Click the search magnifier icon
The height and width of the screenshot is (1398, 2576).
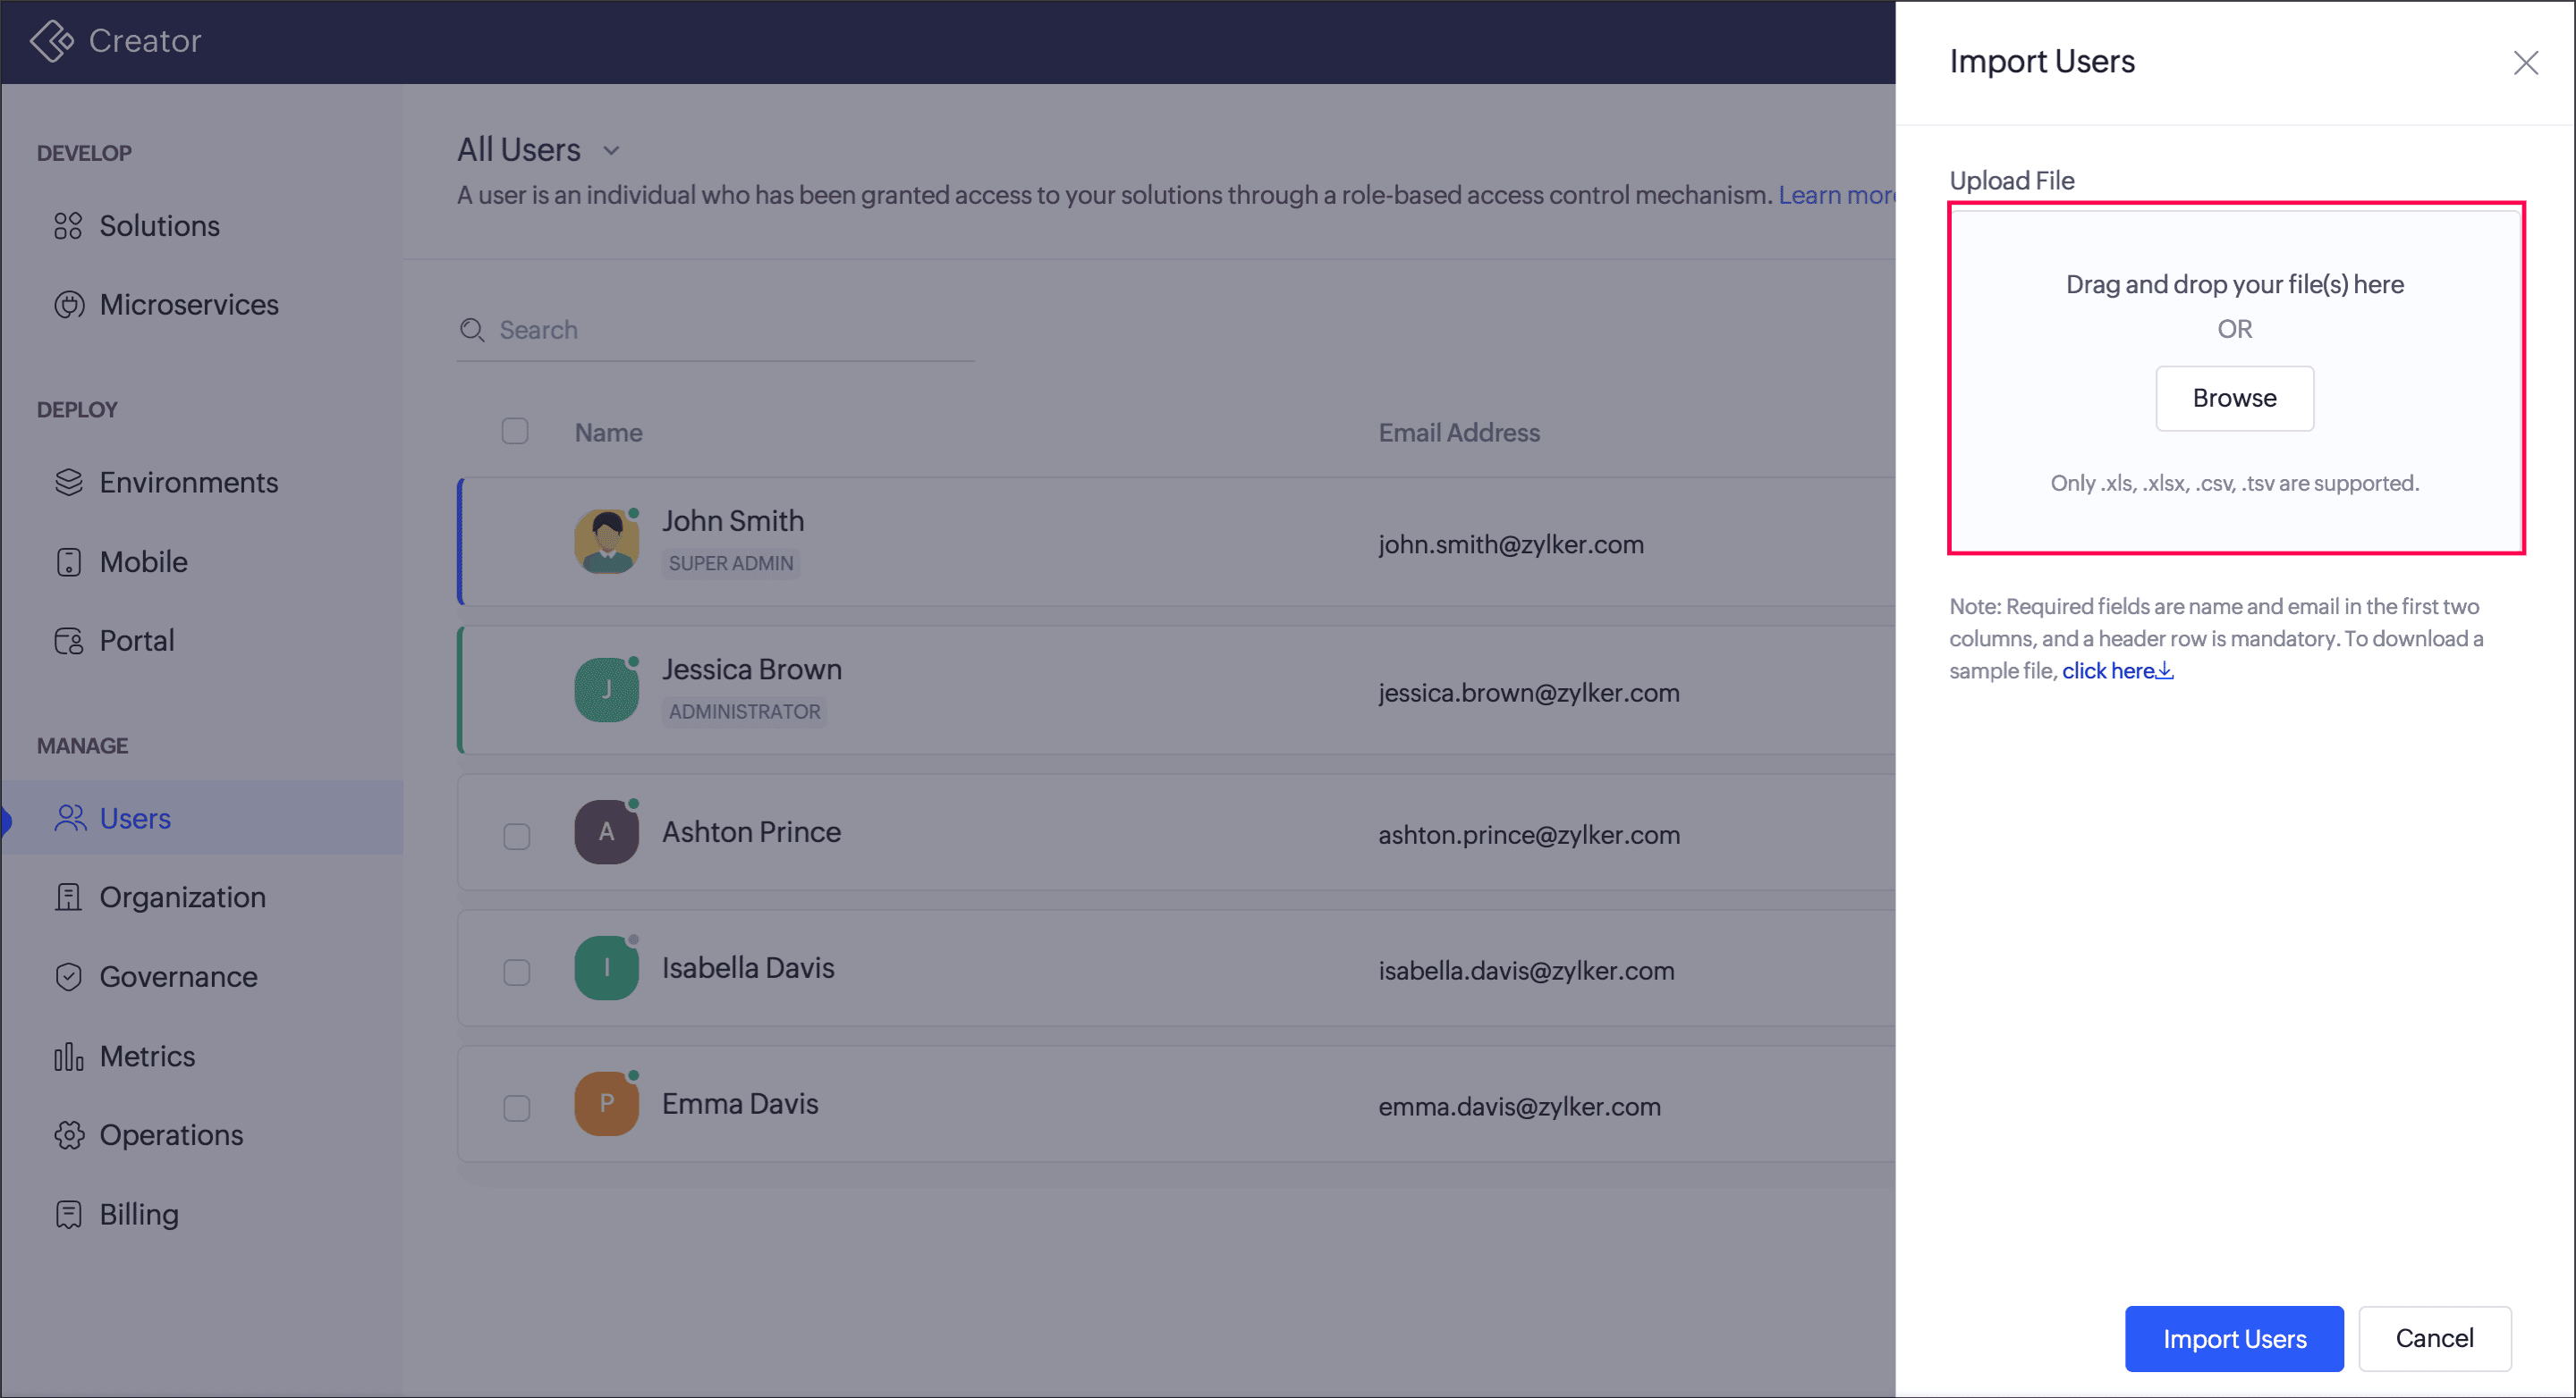pos(472,330)
